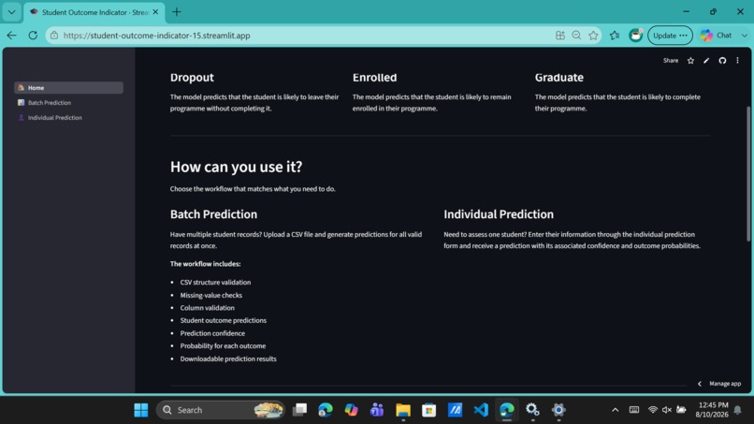The height and width of the screenshot is (424, 754).
Task: Click 'Prediction confidence' list item
Action: [x=212, y=333]
